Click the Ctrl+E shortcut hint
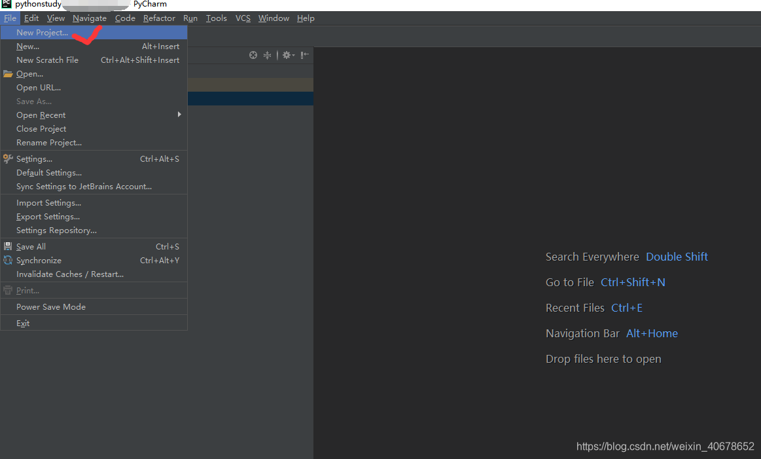Viewport: 761px width, 459px height. coord(627,308)
